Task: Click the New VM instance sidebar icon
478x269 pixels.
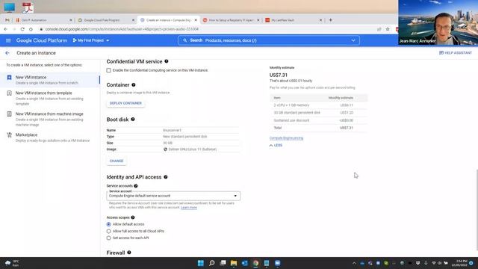Action: point(9,78)
